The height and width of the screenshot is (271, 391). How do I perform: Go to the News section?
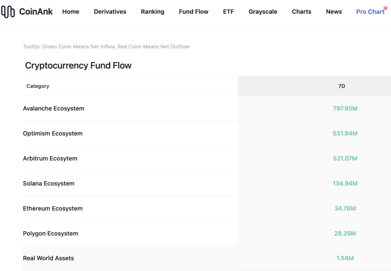pos(334,12)
